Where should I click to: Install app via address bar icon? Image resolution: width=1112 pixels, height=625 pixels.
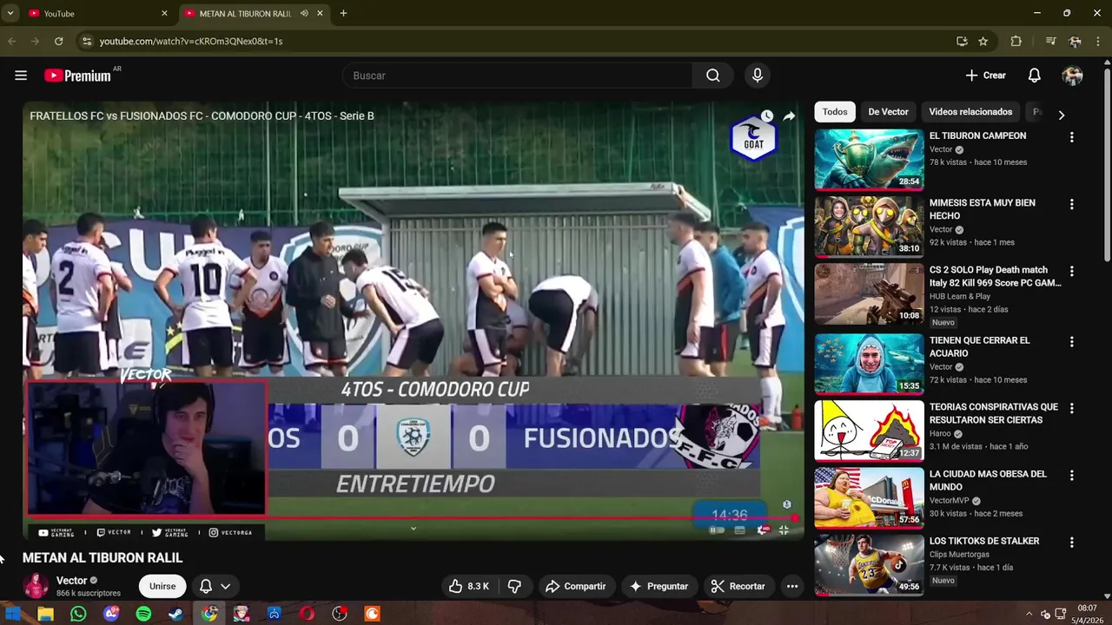[x=962, y=41]
